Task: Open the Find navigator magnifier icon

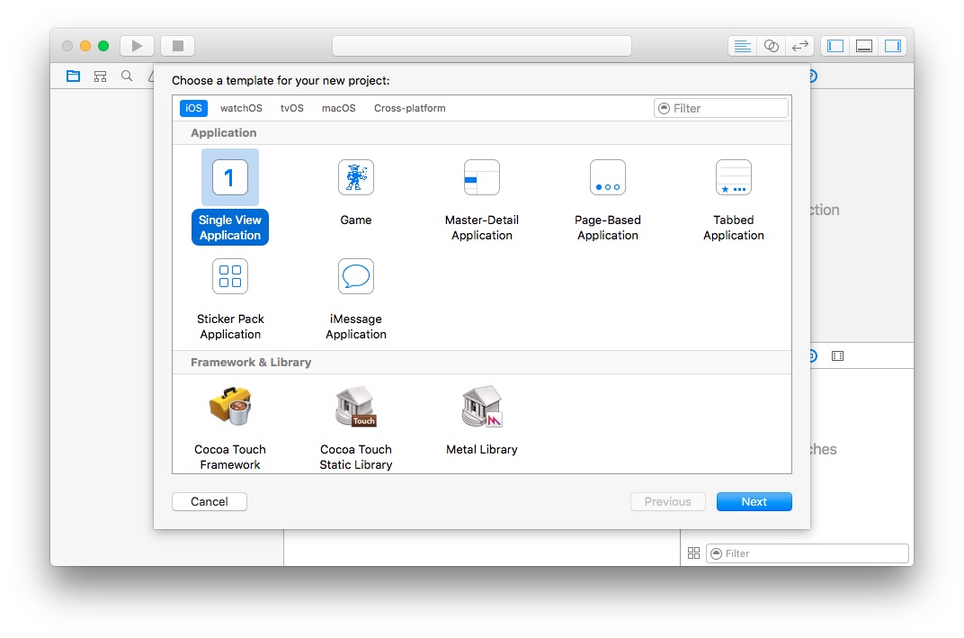Action: [127, 76]
